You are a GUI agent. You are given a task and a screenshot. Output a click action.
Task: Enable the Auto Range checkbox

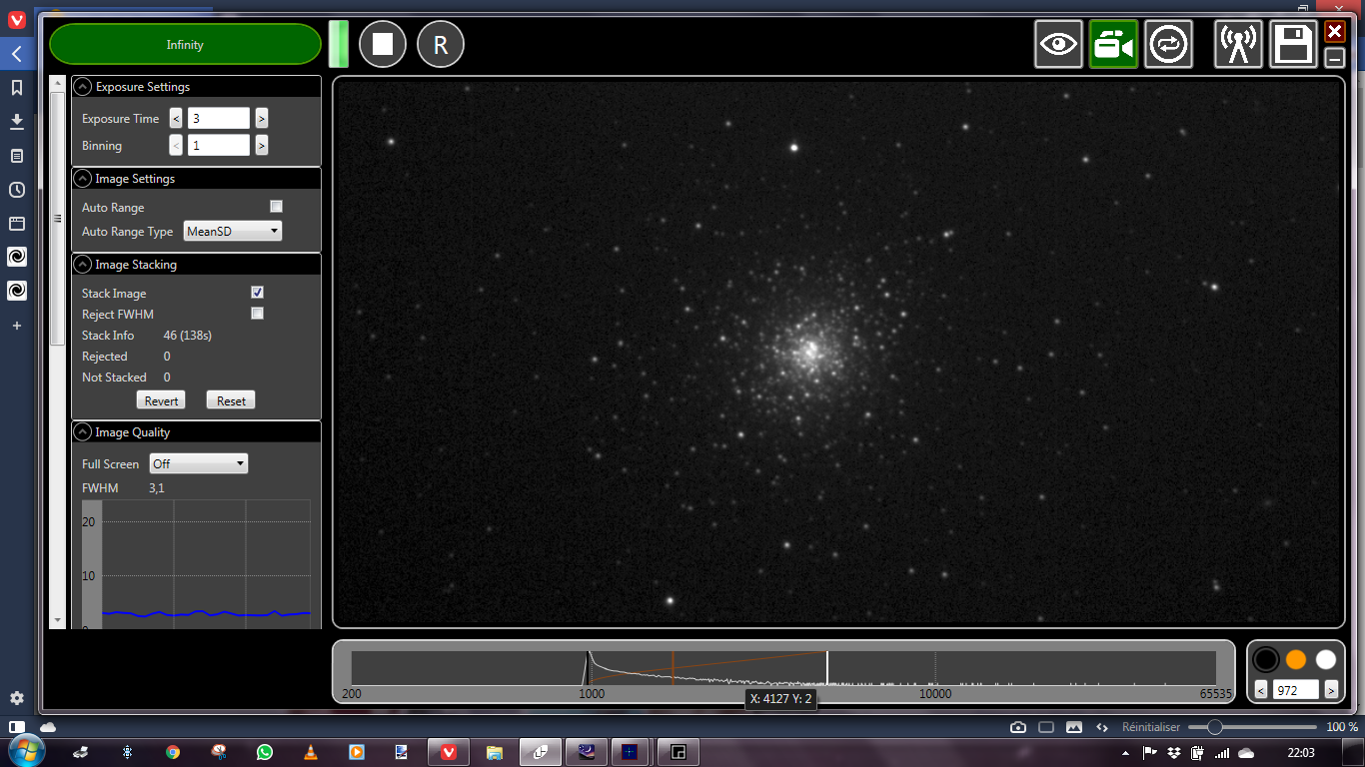[x=277, y=207]
